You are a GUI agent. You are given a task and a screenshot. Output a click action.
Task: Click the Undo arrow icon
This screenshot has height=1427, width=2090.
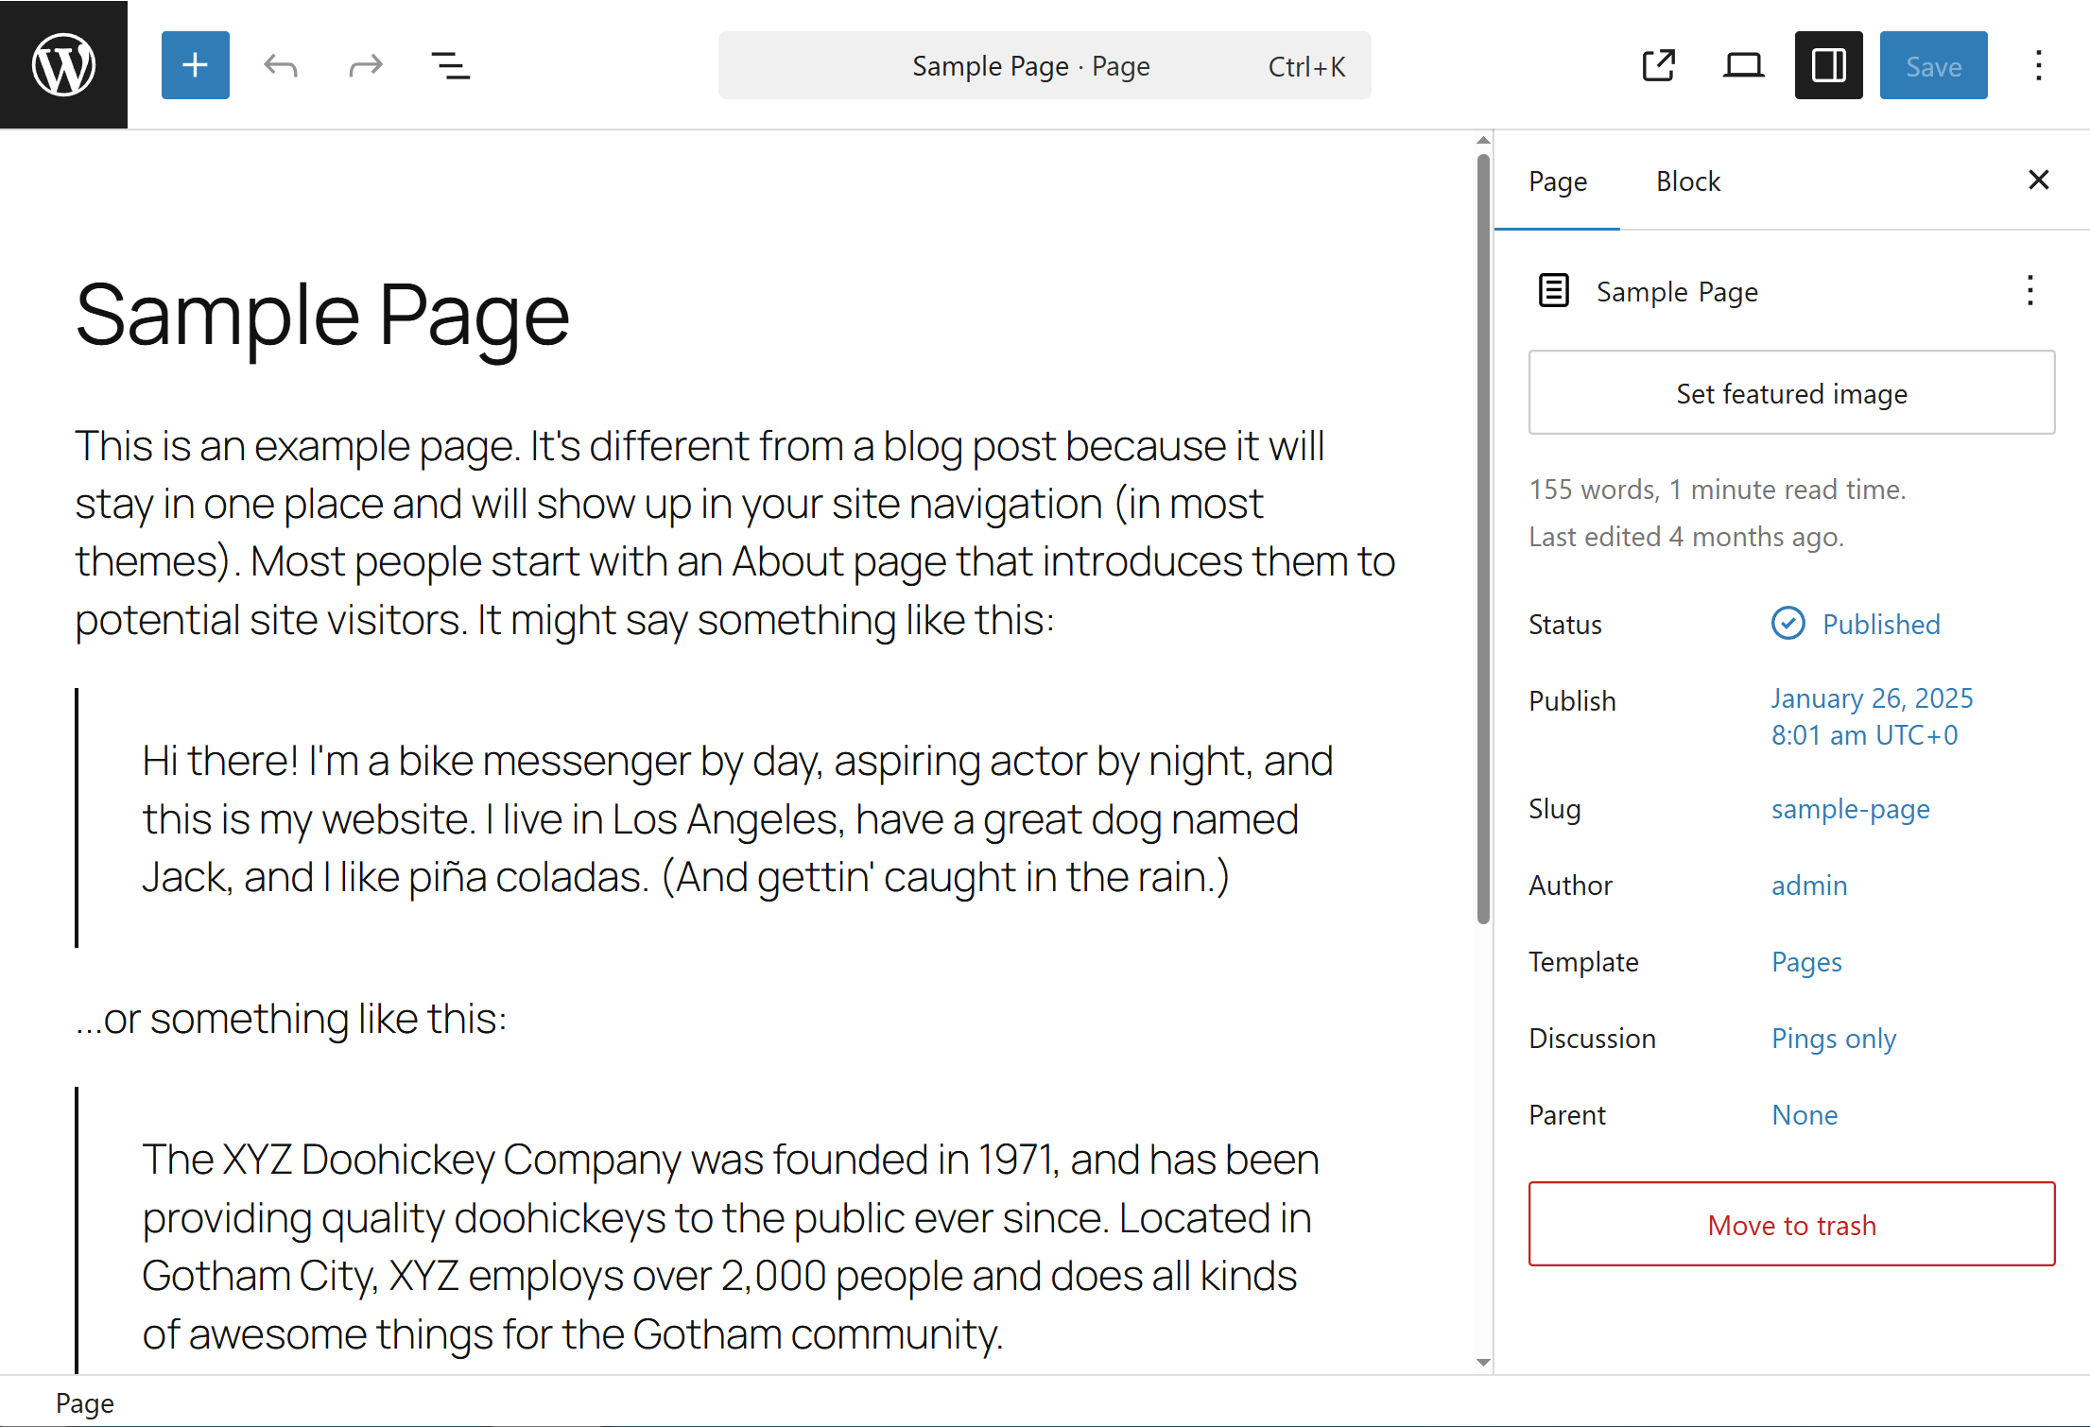281,65
